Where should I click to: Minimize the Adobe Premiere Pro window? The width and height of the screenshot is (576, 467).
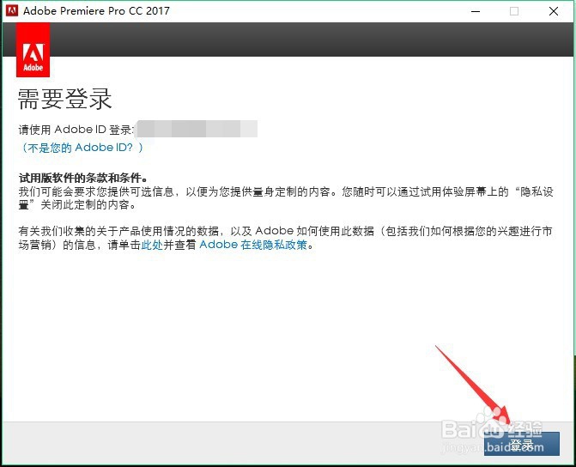tap(476, 11)
